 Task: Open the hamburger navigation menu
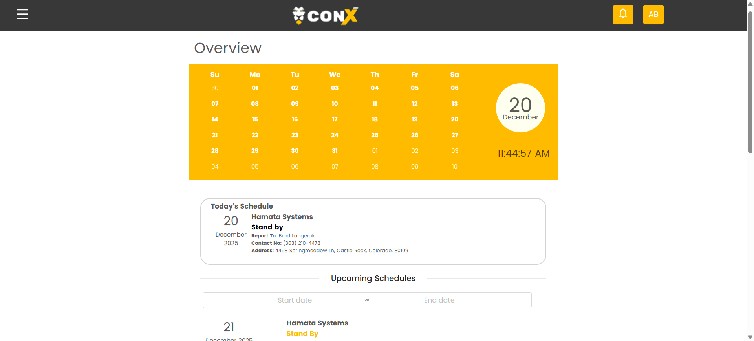23,14
